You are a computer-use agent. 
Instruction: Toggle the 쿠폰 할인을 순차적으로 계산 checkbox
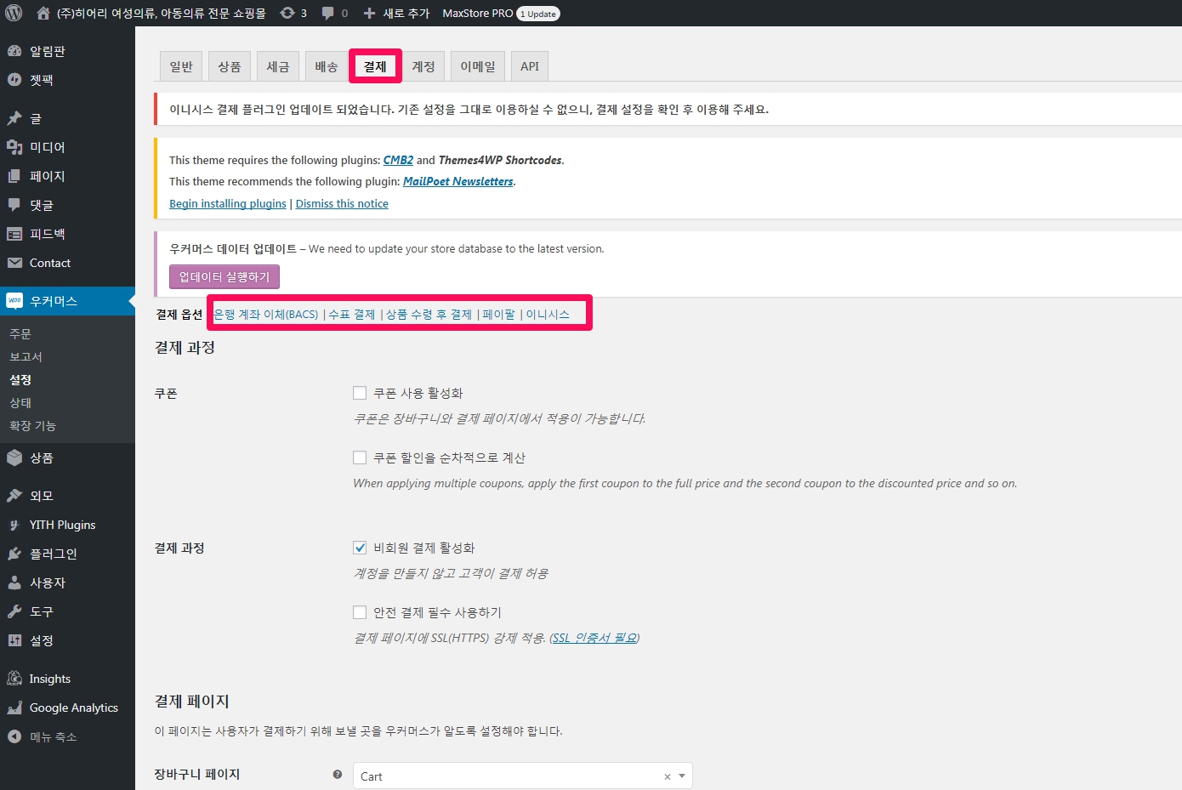360,458
